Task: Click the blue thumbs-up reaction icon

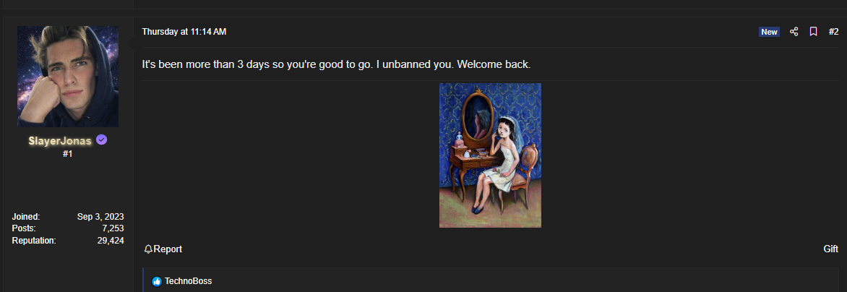Action: pyautogui.click(x=157, y=281)
